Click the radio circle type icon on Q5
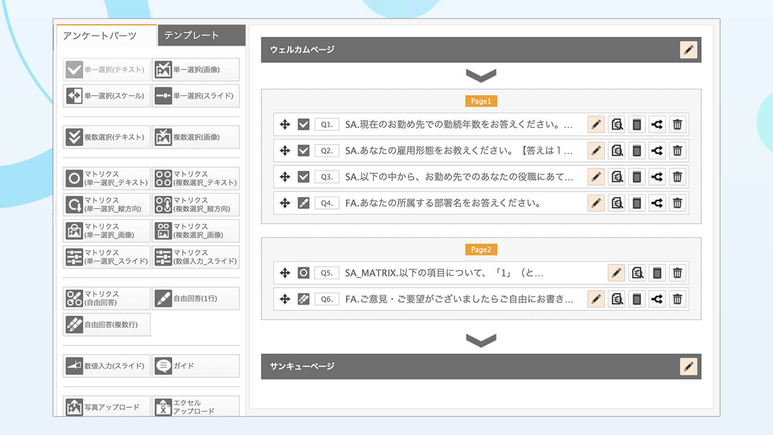773x435 pixels. 303,273
